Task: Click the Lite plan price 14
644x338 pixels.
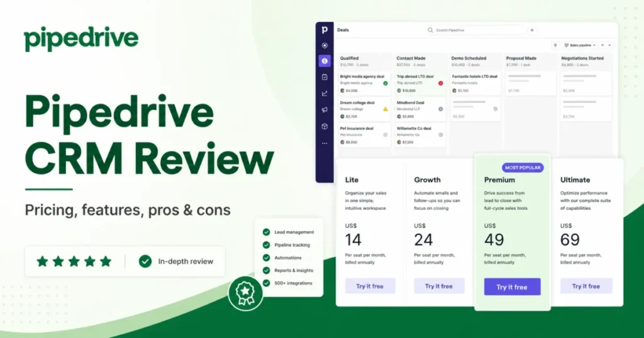Action: click(x=353, y=239)
